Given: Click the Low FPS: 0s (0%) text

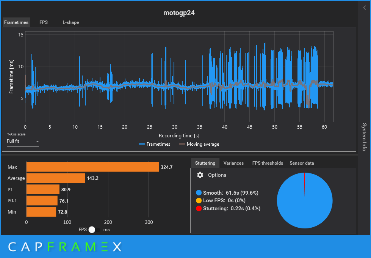Looking at the screenshot, I should tap(224, 200).
